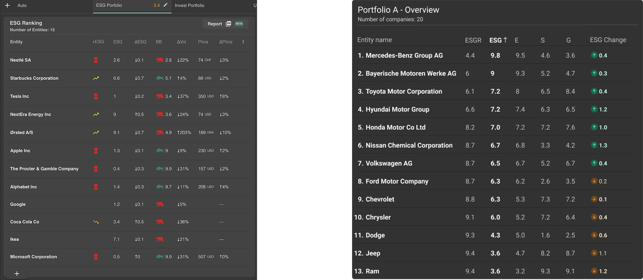Click the yellow uptrend icon for NextEra Energy Inc
The height and width of the screenshot is (280, 643).
tap(96, 115)
